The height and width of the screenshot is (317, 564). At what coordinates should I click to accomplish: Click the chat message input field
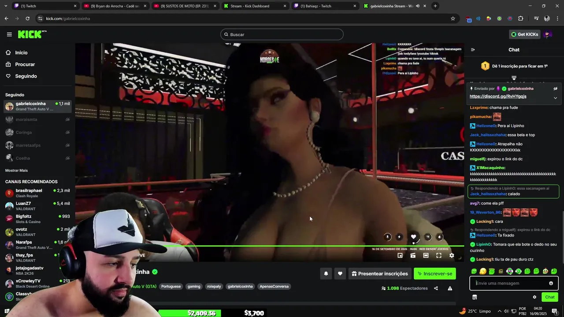509,283
